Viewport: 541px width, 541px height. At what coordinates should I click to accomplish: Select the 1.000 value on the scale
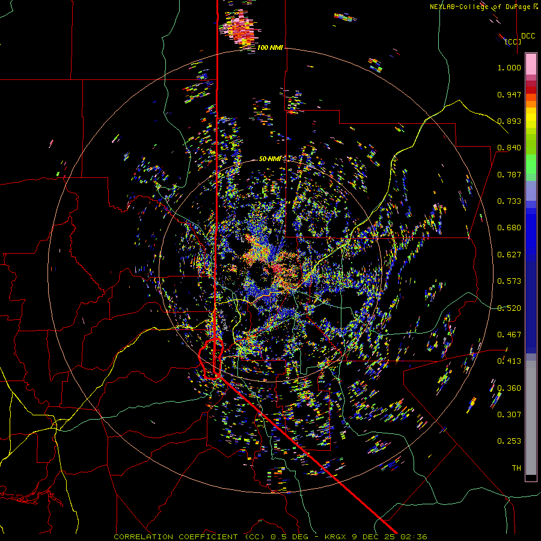(x=509, y=67)
